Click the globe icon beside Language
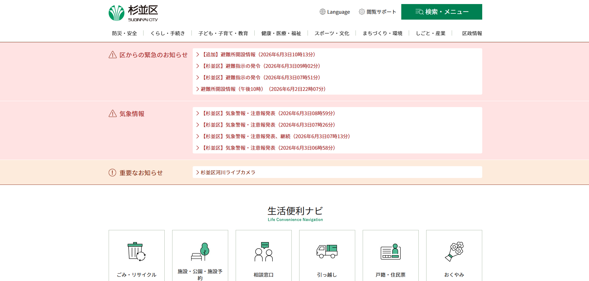Image resolution: width=589 pixels, height=281 pixels. coord(323,12)
